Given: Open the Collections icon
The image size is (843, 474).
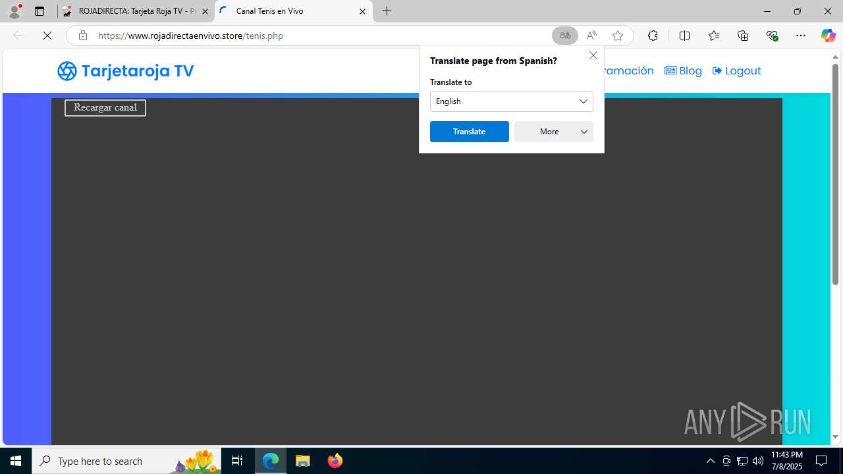Looking at the screenshot, I should (x=743, y=36).
